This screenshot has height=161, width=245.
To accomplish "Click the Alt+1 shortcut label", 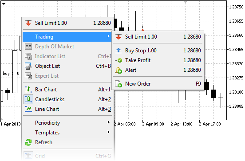I will tap(105, 90).
